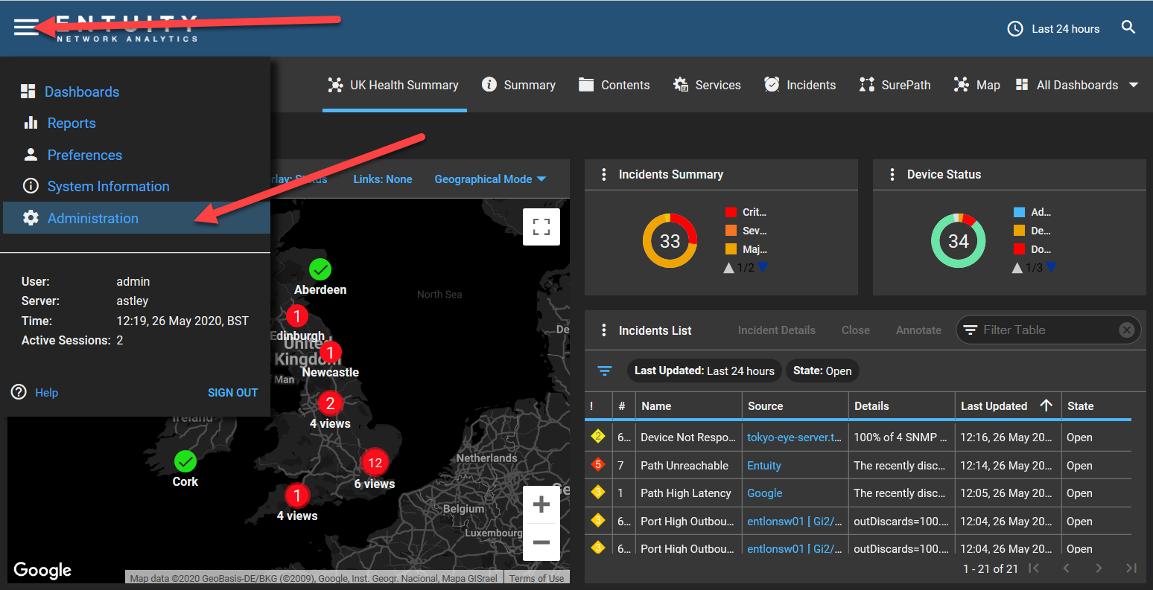Click the orange Severe legend swatch
Viewport: 1153px width, 590px height.
[x=731, y=231]
